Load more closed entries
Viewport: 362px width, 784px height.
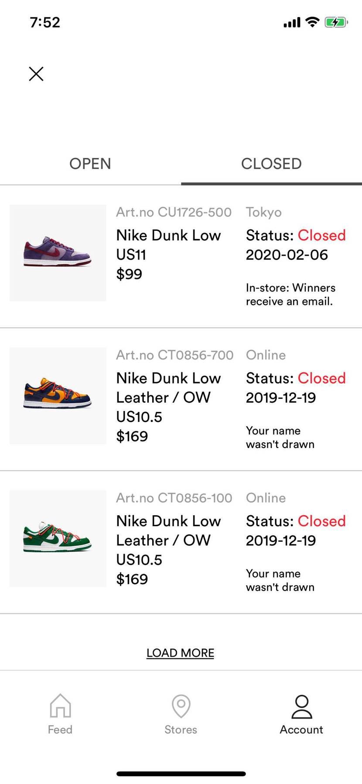click(180, 653)
